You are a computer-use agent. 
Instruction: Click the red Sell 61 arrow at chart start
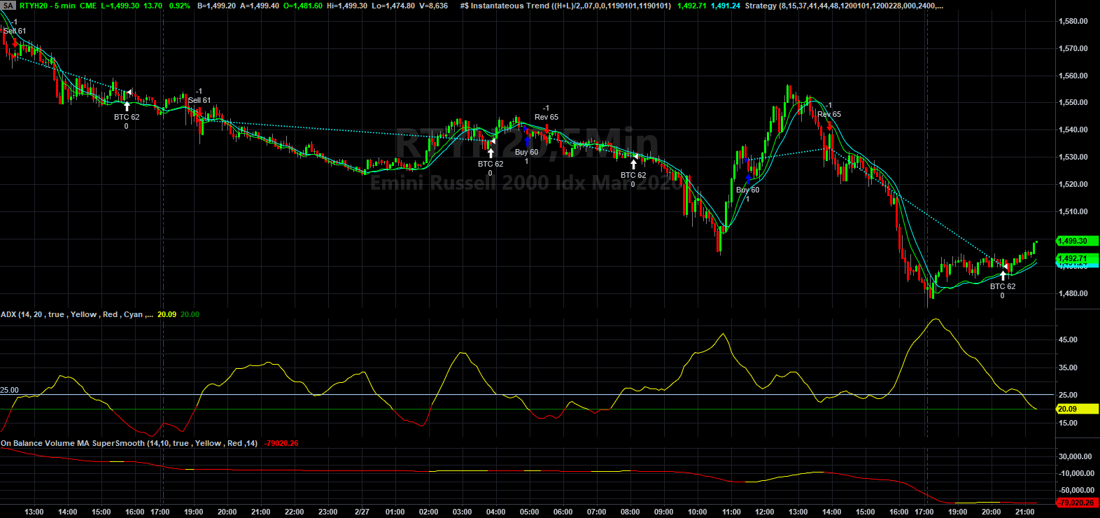click(15, 43)
